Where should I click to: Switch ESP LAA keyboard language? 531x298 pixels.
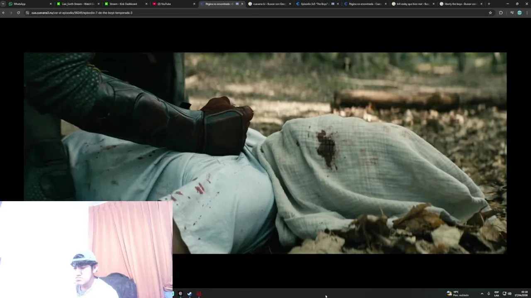point(497,293)
